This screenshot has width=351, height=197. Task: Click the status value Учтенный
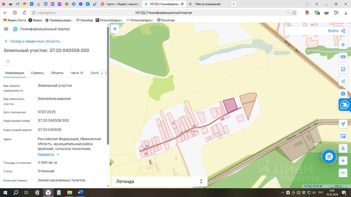(46, 171)
